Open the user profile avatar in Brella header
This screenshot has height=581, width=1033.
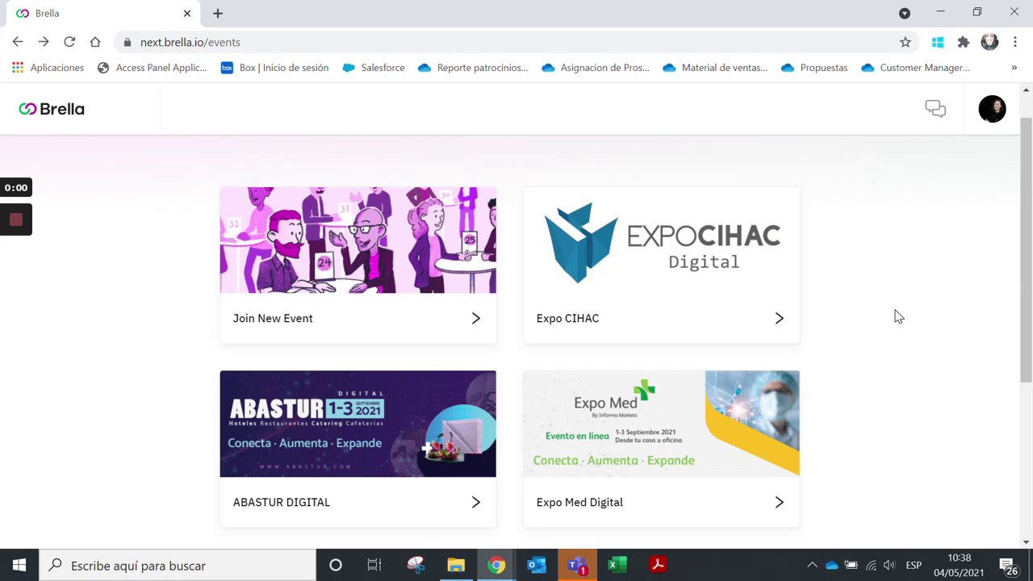coord(992,109)
